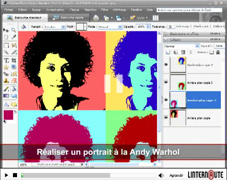Select the Text tool
Image resolution: width=227 pixels, height=180 pixels.
(6, 60)
